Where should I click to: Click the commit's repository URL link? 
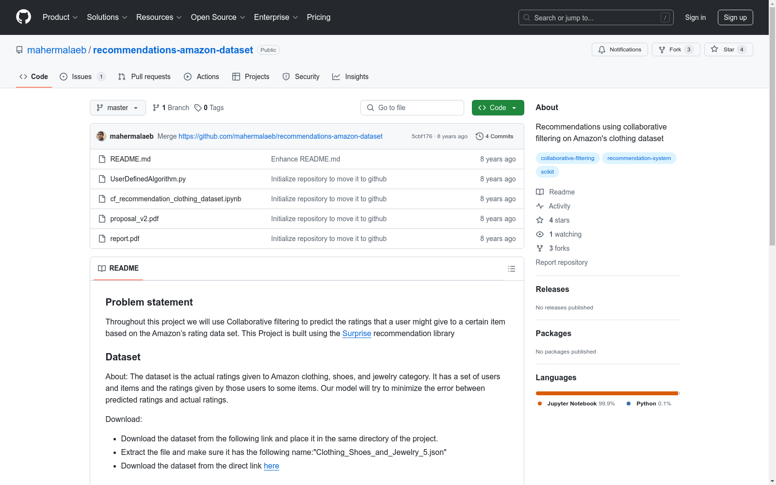[280, 136]
